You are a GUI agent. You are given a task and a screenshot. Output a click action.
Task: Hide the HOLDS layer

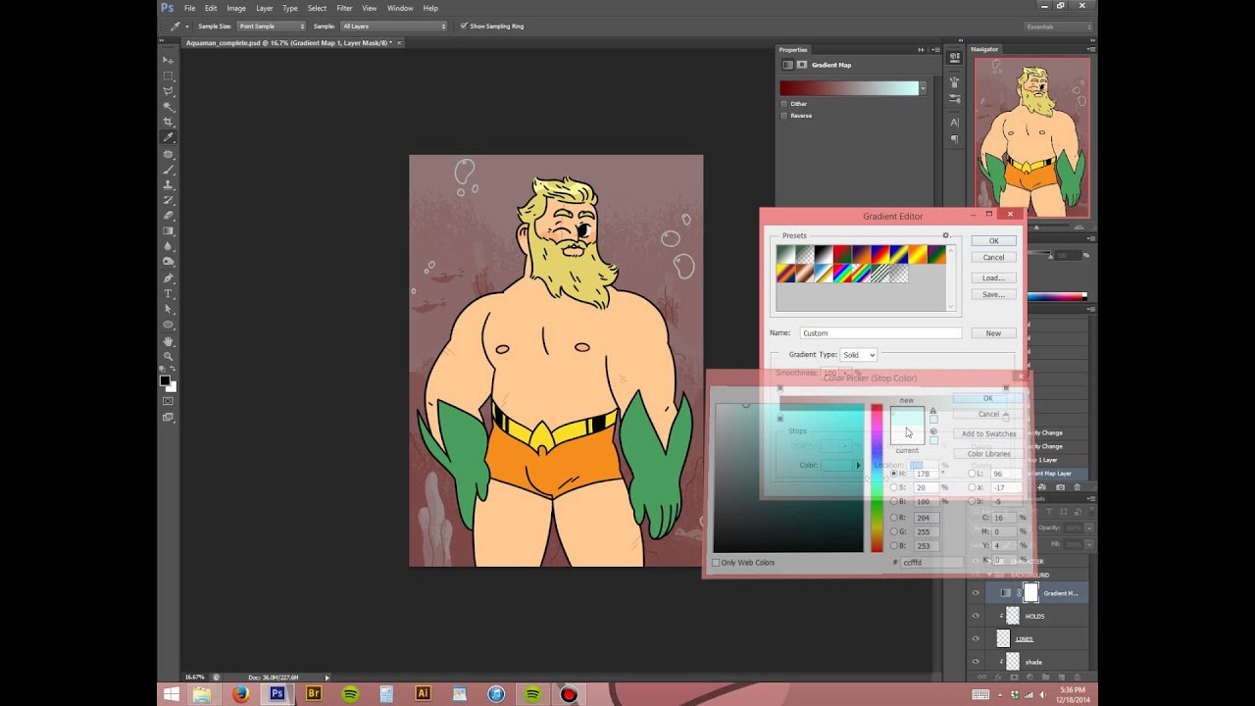[x=976, y=616]
